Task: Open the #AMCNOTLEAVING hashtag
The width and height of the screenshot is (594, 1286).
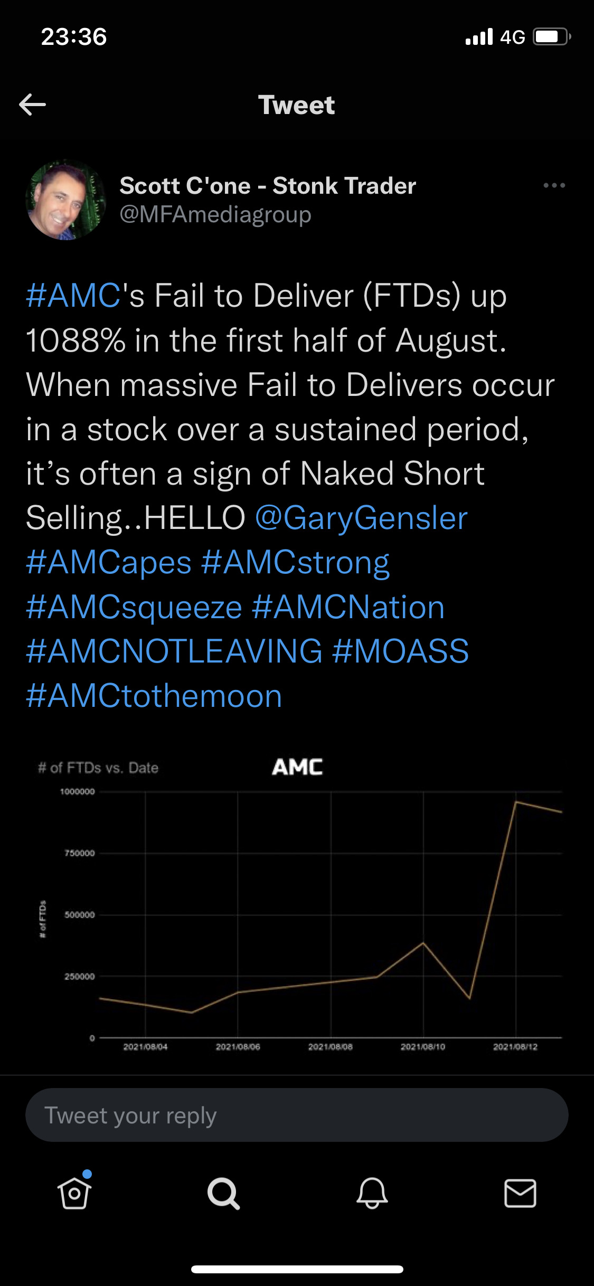Action: pos(174,651)
